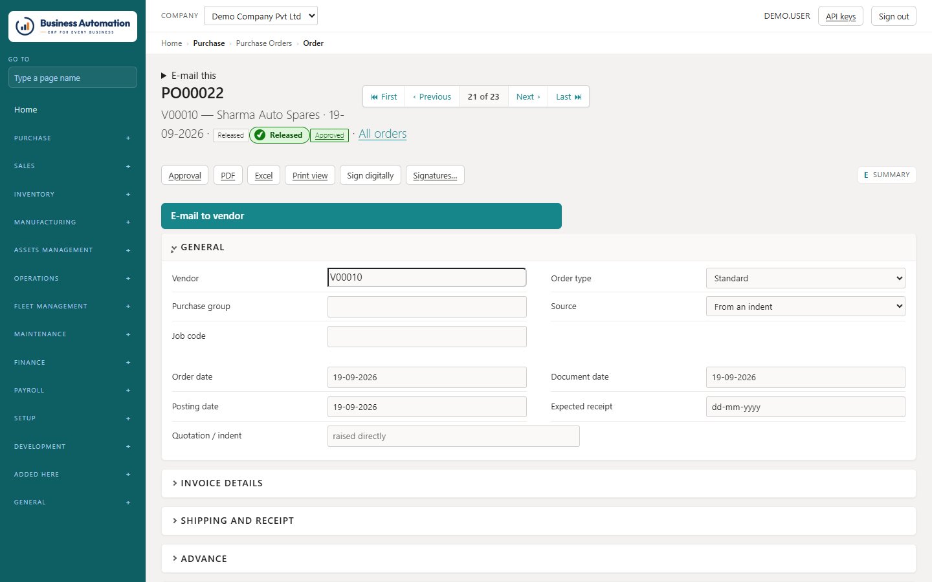Click the Job code field
The height and width of the screenshot is (582, 932).
point(427,337)
